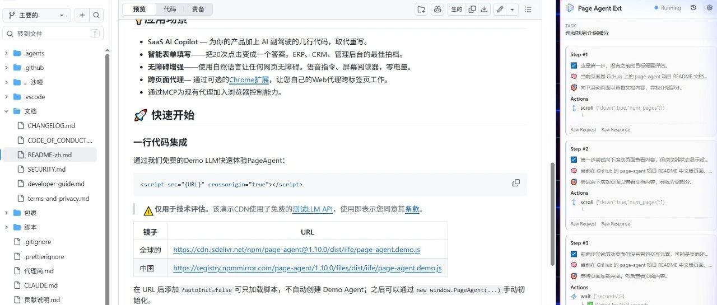Download the raw file icon
This screenshot has height=305, width=717.
click(484, 9)
